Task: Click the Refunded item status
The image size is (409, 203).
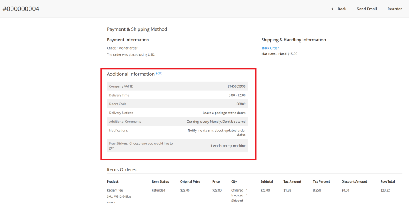Action: tap(158, 190)
